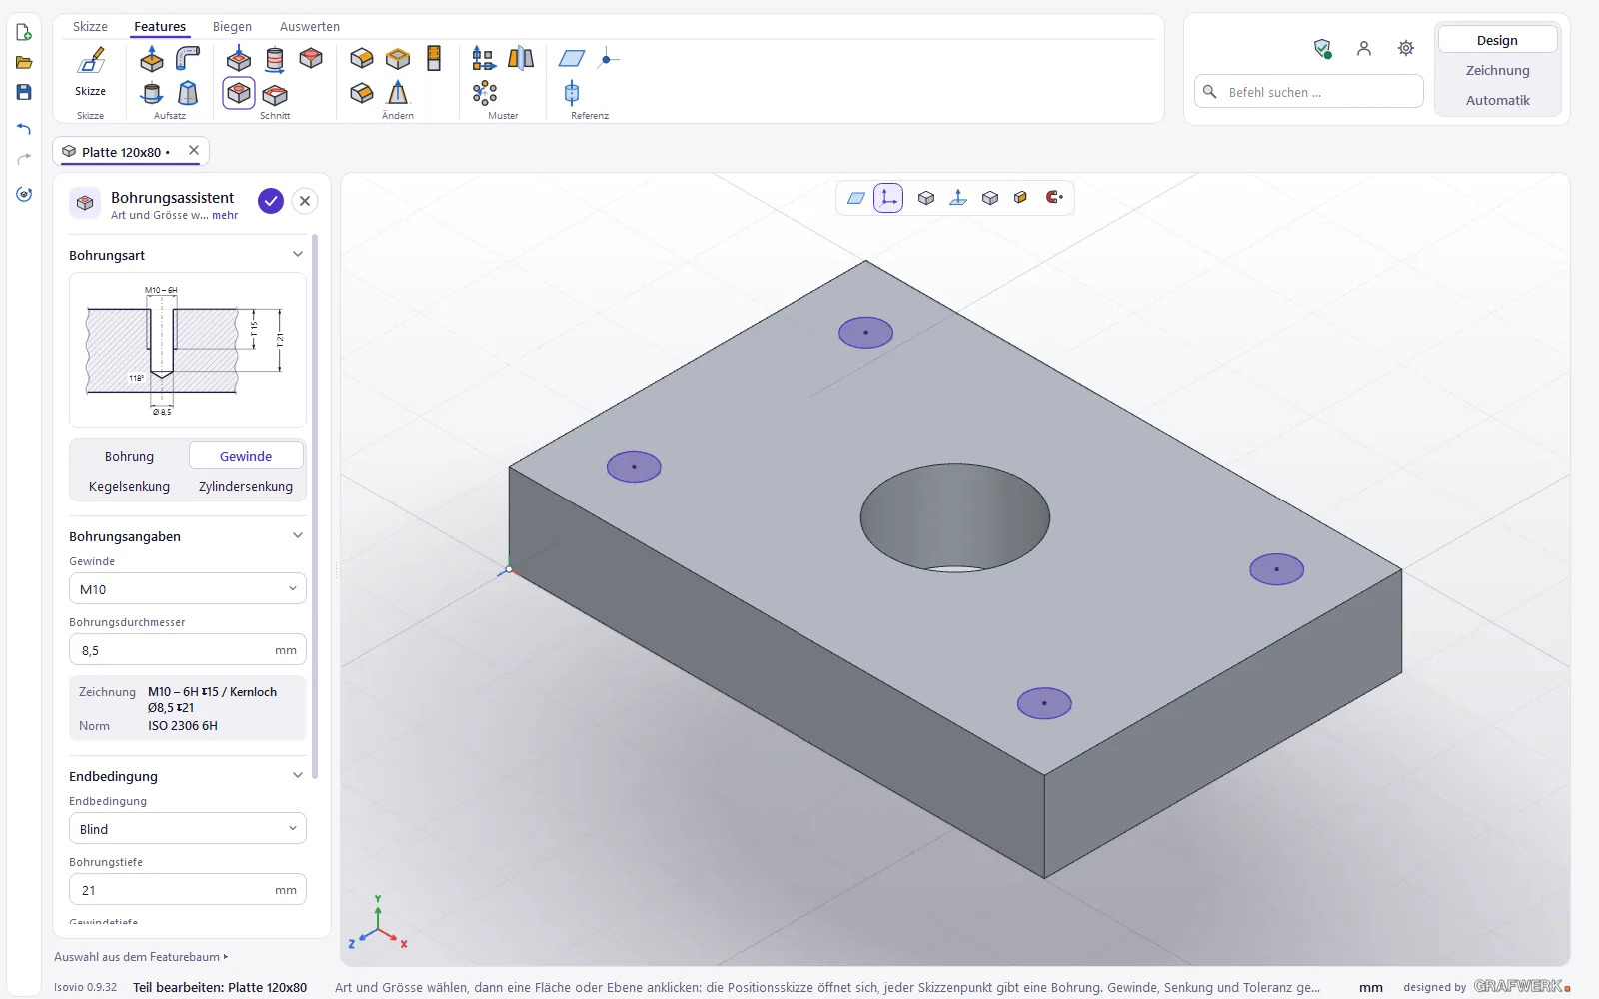The height and width of the screenshot is (999, 1599).
Task: Open the Endbedingung Blind dropdown
Action: click(x=188, y=829)
